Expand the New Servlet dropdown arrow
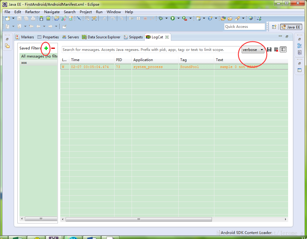 click(216, 18)
